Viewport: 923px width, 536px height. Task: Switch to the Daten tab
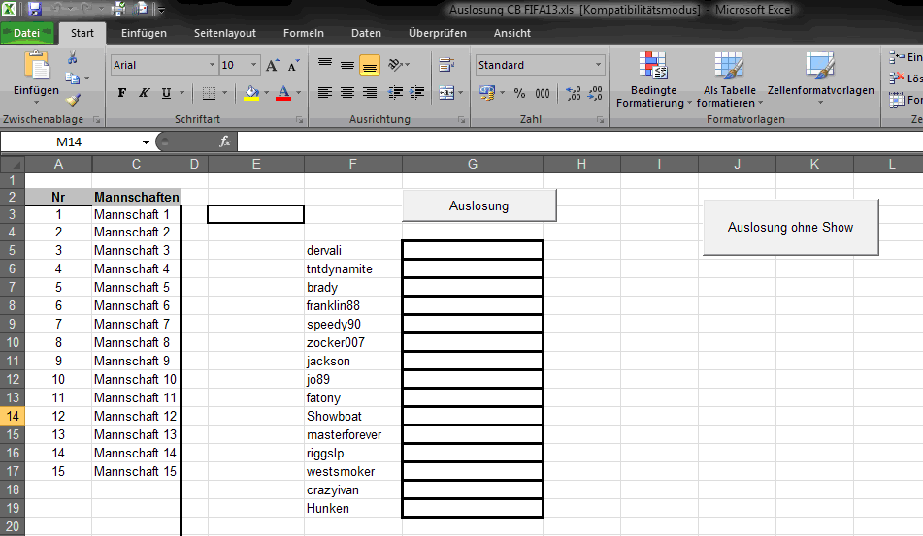[366, 33]
